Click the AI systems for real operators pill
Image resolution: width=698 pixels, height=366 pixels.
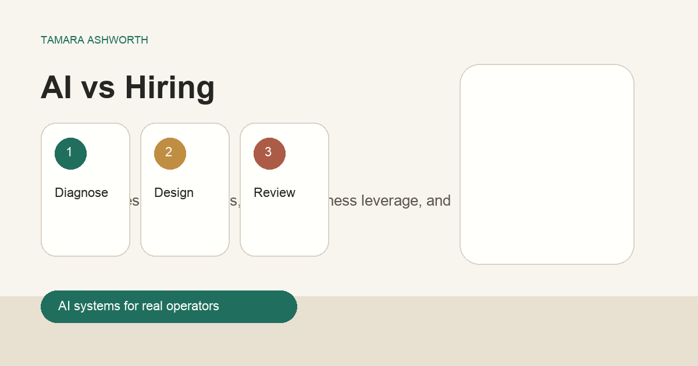point(169,306)
